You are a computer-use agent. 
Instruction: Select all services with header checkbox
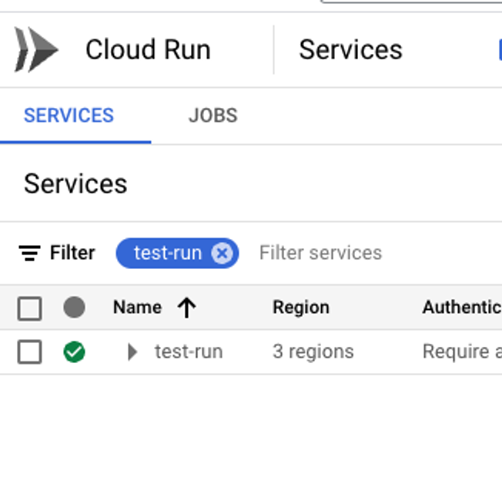tap(29, 308)
